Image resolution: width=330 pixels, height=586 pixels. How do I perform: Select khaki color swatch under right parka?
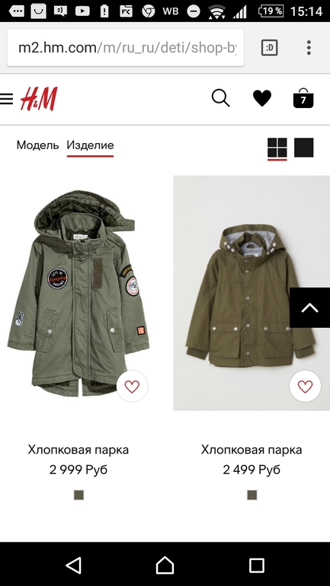252,495
